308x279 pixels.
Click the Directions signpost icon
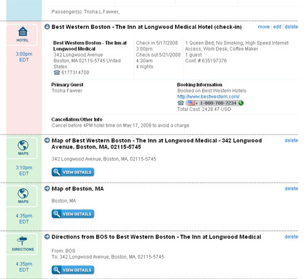(22, 241)
